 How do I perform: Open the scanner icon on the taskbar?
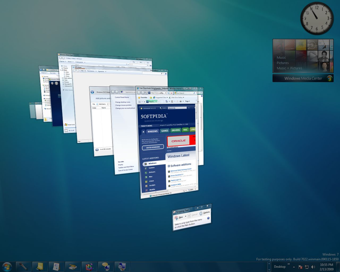73,266
